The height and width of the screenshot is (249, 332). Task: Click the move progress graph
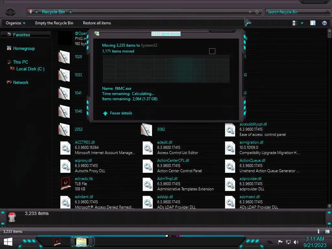coord(166,69)
